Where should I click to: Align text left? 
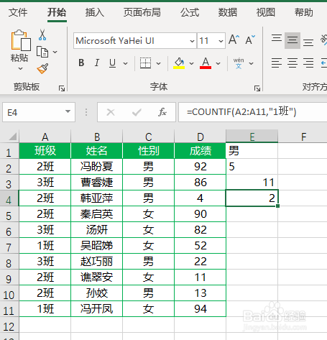pos(277,63)
